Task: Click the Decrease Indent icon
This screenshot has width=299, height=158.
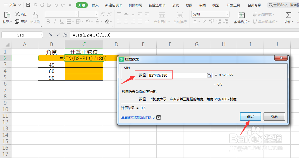Action: [140, 14]
